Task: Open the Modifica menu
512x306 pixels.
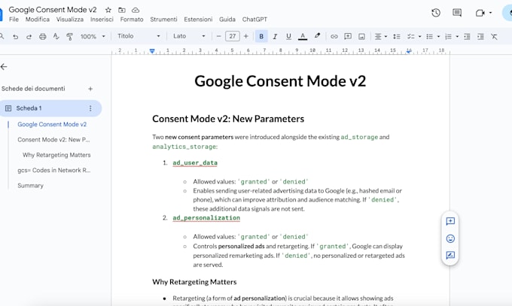Action: (x=38, y=20)
